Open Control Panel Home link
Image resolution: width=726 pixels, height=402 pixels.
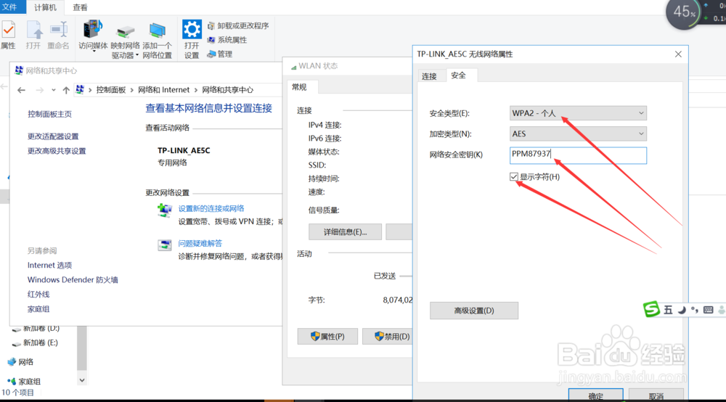[49, 114]
